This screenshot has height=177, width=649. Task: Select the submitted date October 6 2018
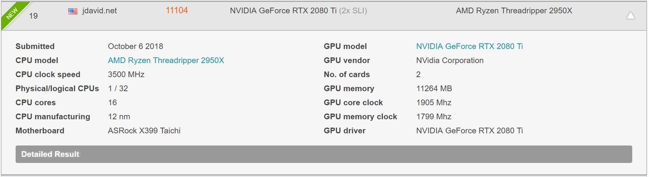(135, 46)
